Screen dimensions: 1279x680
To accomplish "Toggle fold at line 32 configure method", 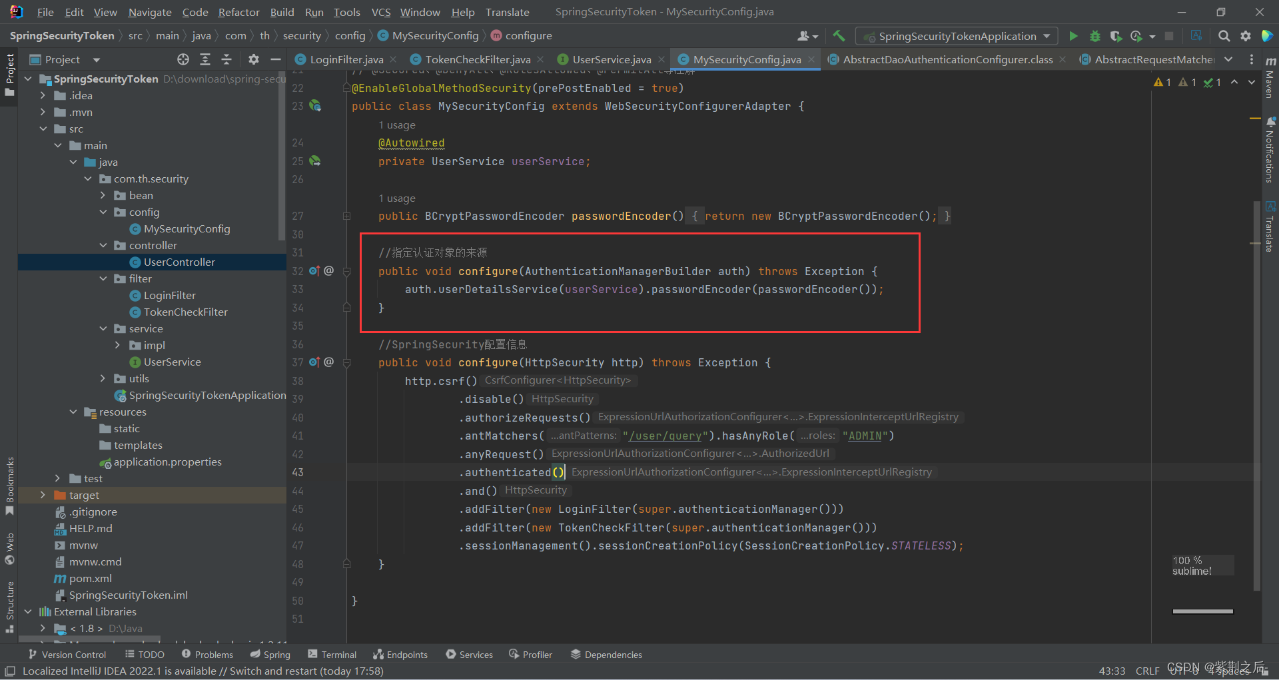I will (346, 271).
